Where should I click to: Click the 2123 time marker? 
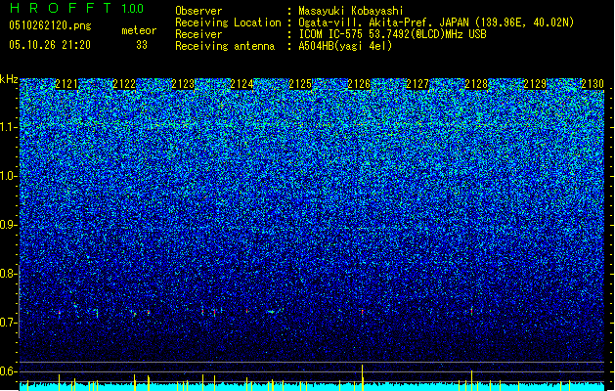[x=183, y=84]
